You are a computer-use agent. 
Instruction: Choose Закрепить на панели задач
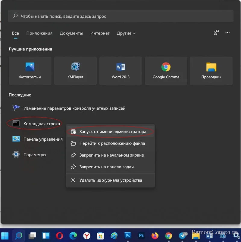106,167
